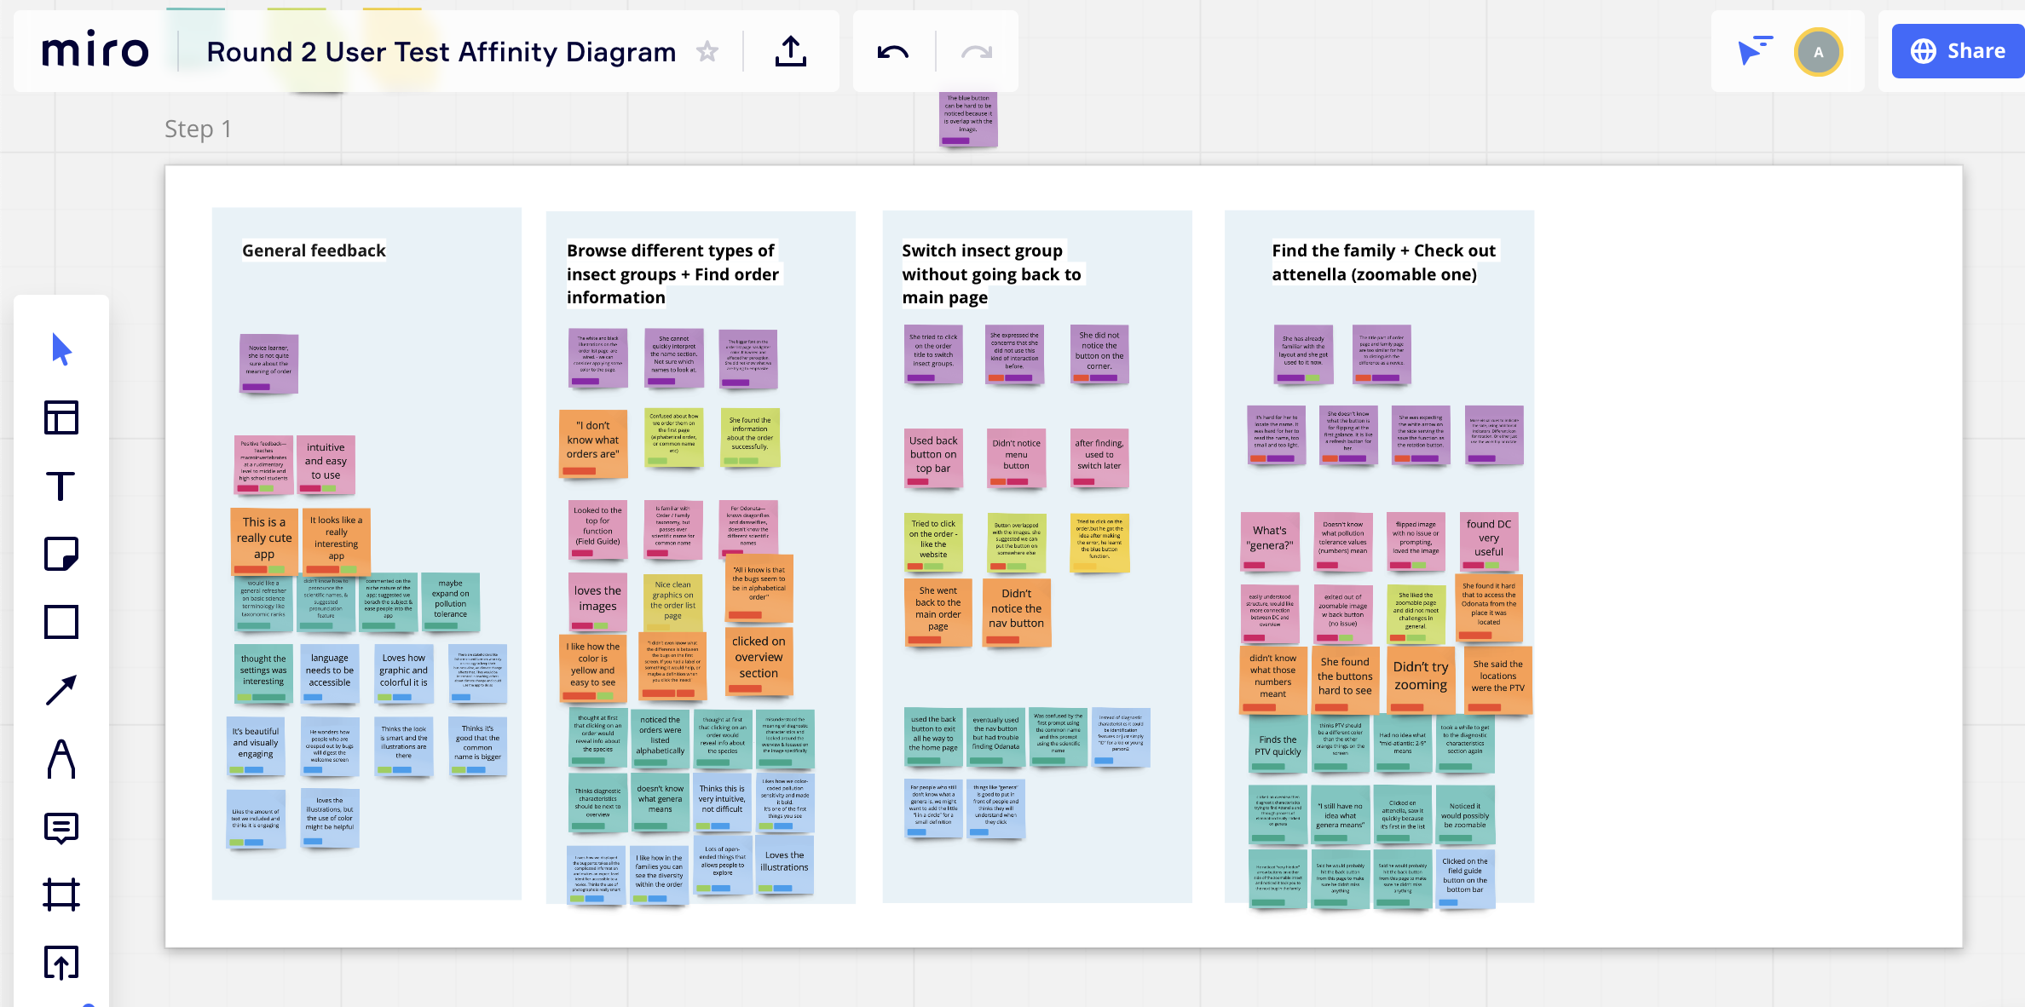
Task: Go to Miro home via logo
Action: click(95, 51)
